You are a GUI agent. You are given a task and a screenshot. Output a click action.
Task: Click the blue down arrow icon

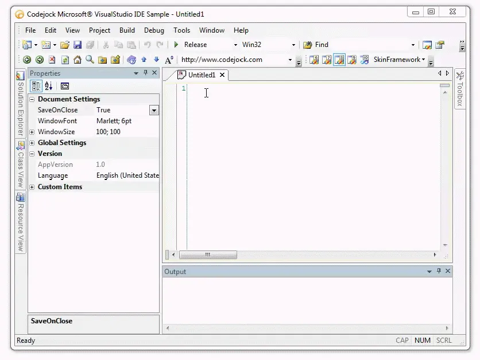156,60
